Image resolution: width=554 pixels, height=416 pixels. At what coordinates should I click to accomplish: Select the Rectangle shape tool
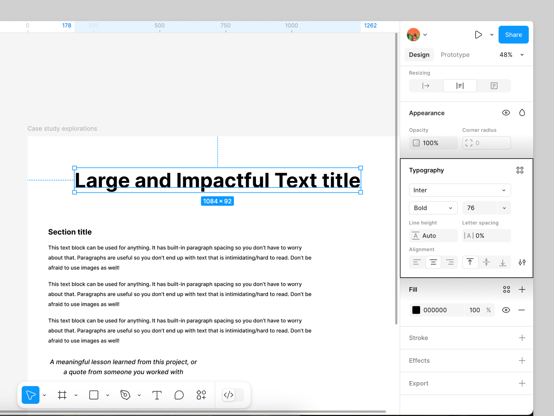tap(94, 395)
